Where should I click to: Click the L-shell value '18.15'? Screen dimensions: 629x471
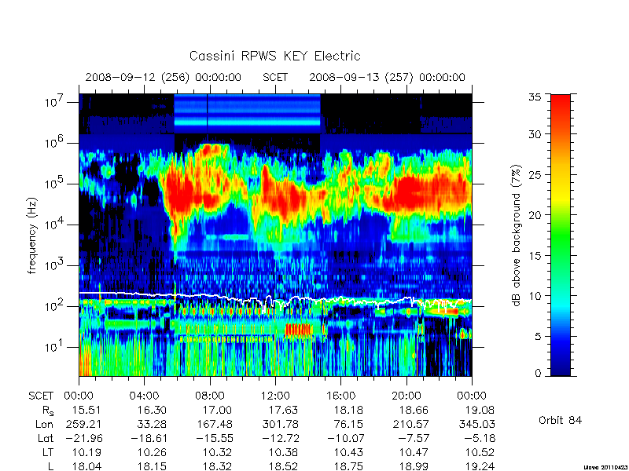click(x=152, y=466)
